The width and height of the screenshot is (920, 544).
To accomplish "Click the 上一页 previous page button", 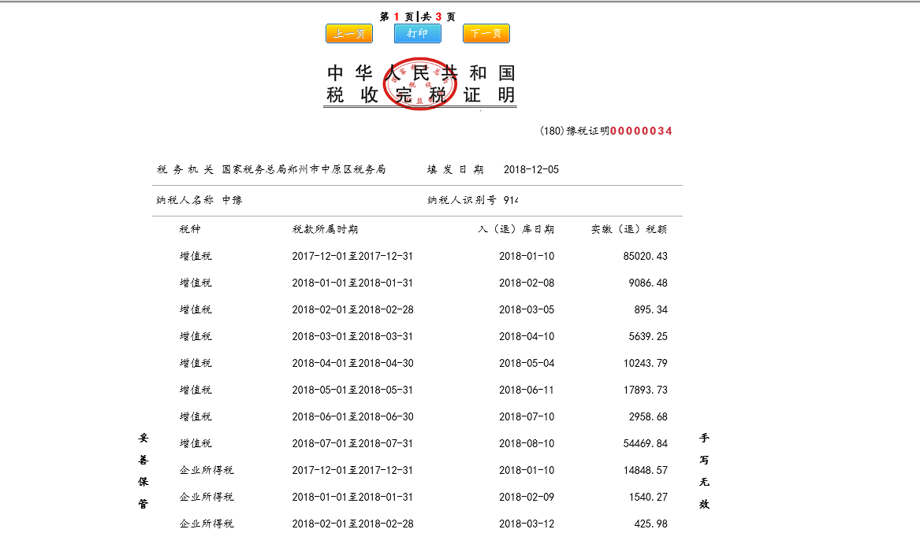I will point(348,33).
